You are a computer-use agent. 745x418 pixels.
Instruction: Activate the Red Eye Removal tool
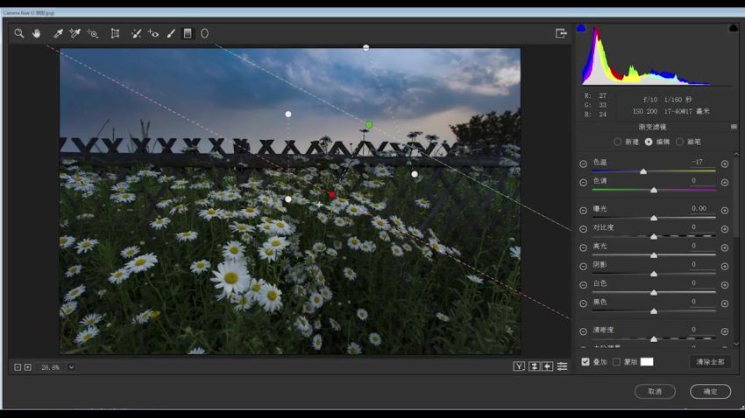click(153, 33)
